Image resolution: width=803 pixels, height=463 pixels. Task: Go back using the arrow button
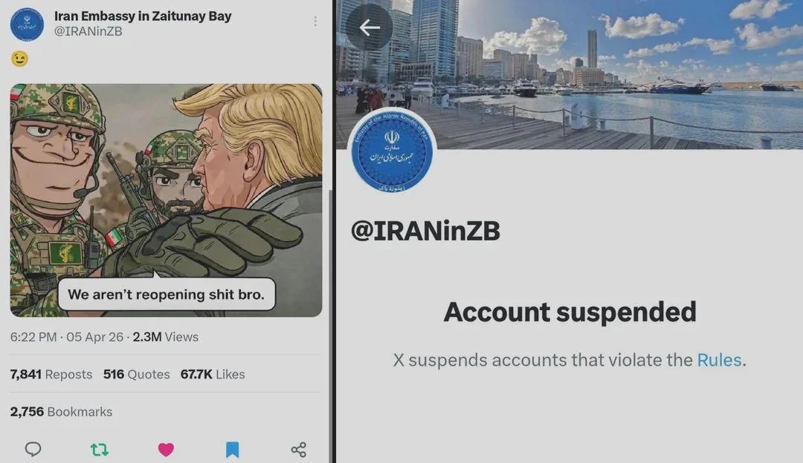pos(370,27)
